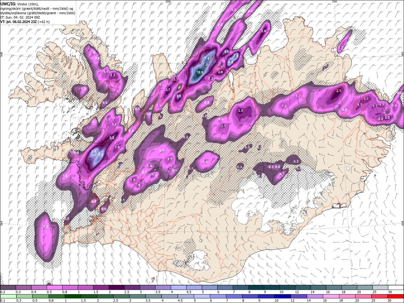Click the dark teal 8 swatch in upper legend

[x=256, y=288]
